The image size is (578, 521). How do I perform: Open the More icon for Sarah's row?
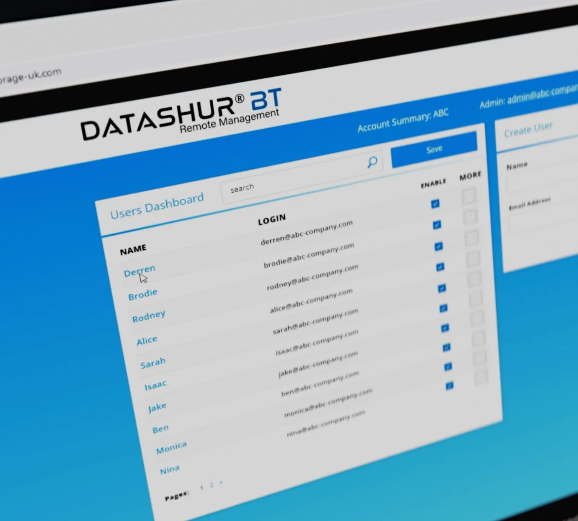click(x=475, y=279)
